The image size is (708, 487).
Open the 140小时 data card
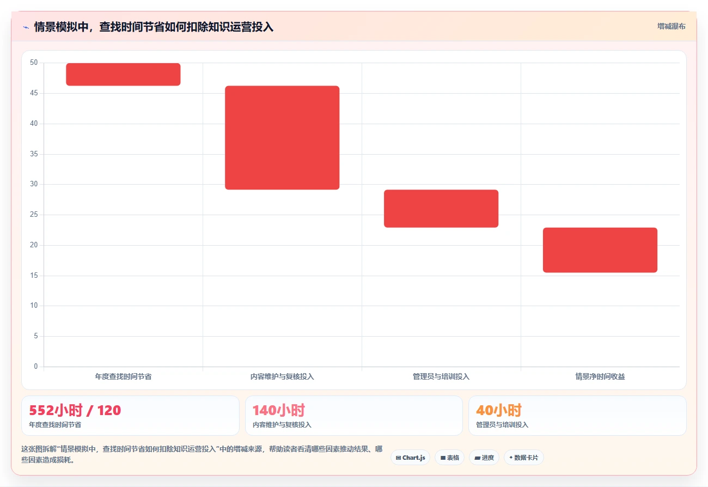point(354,416)
